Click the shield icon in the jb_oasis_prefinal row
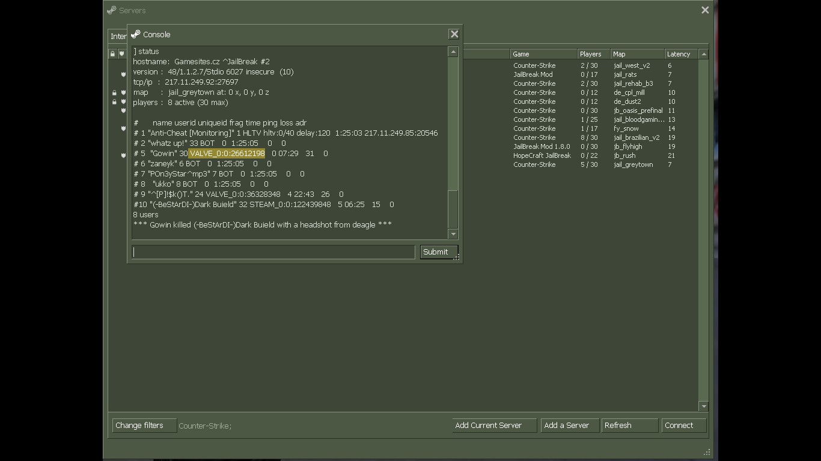 click(x=123, y=110)
